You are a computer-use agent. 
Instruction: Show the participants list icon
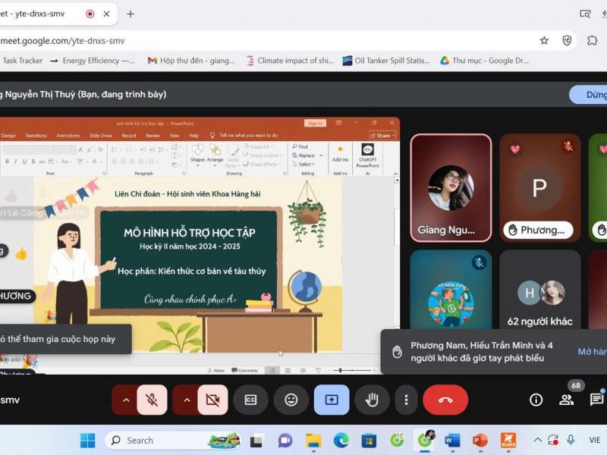click(566, 400)
